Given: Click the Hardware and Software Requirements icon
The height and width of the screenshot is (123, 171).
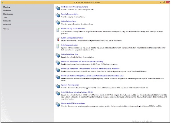Looking at the screenshot, I should click(x=58, y=8).
